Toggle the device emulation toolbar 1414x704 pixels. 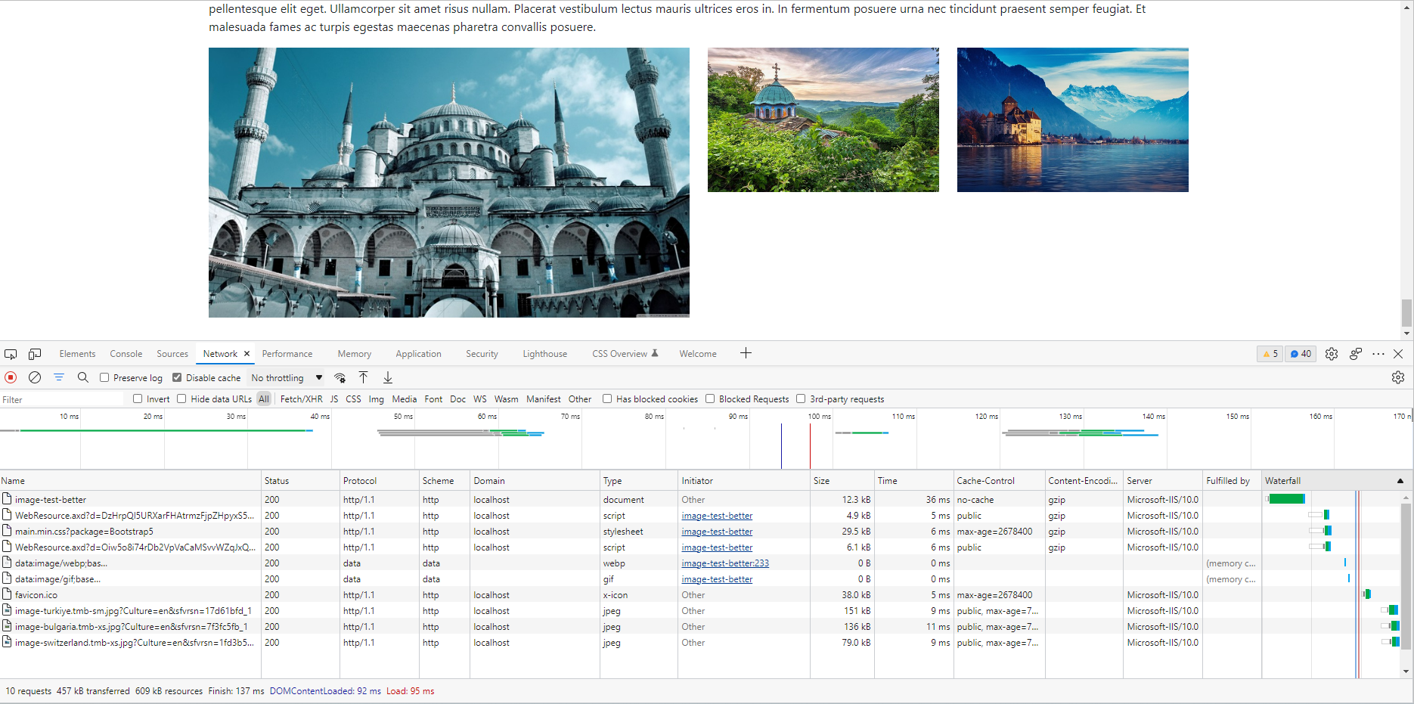(35, 353)
